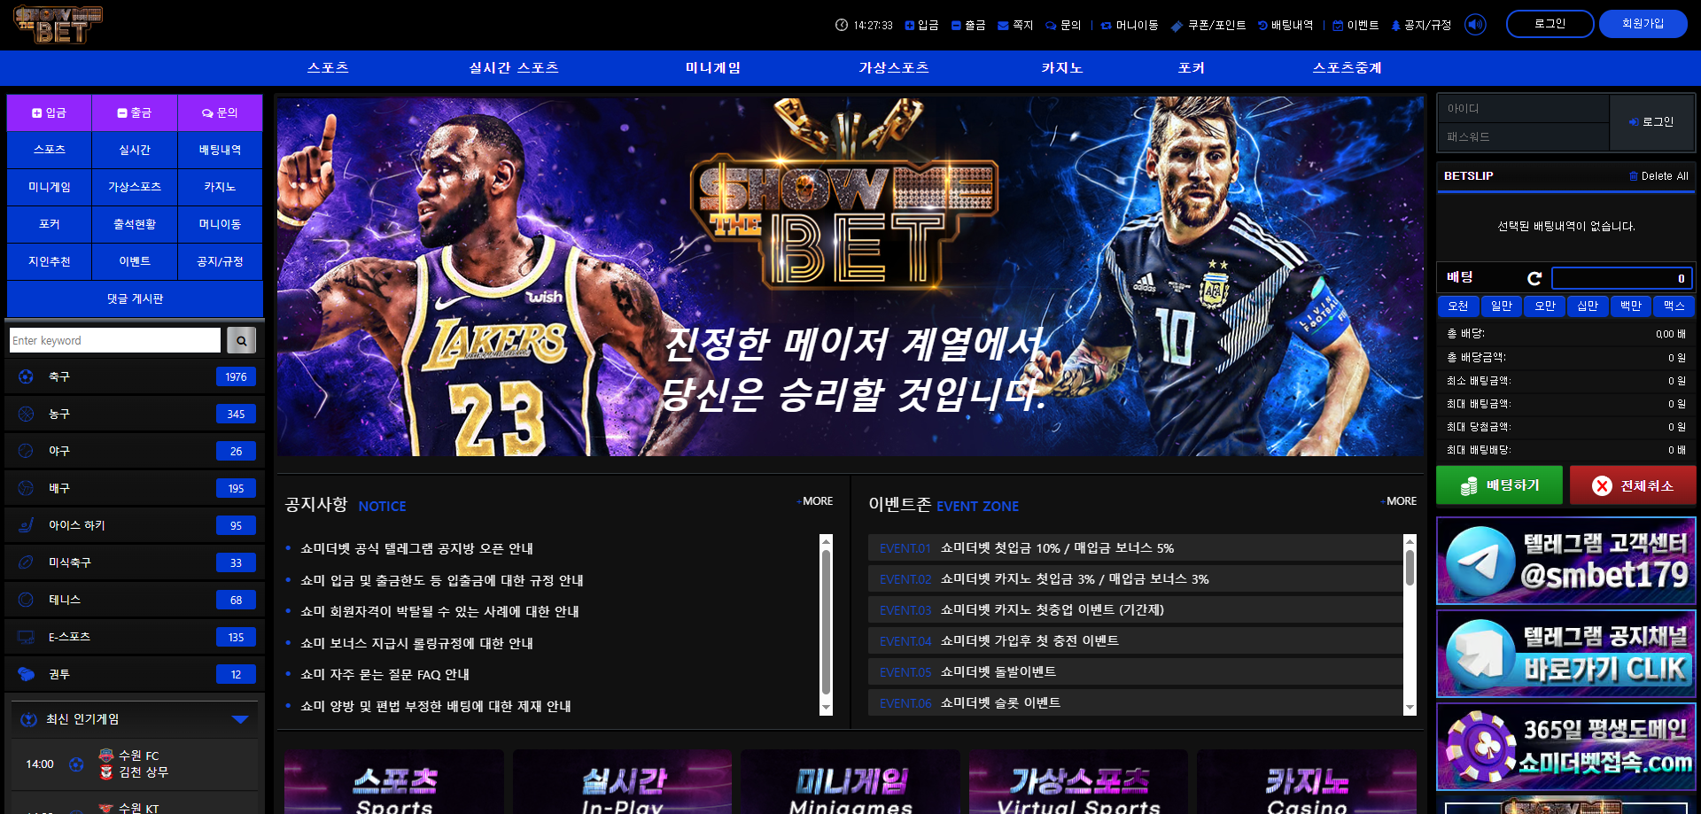The image size is (1701, 814).
Task: Open the 포커 navigation tab
Action: [1192, 68]
